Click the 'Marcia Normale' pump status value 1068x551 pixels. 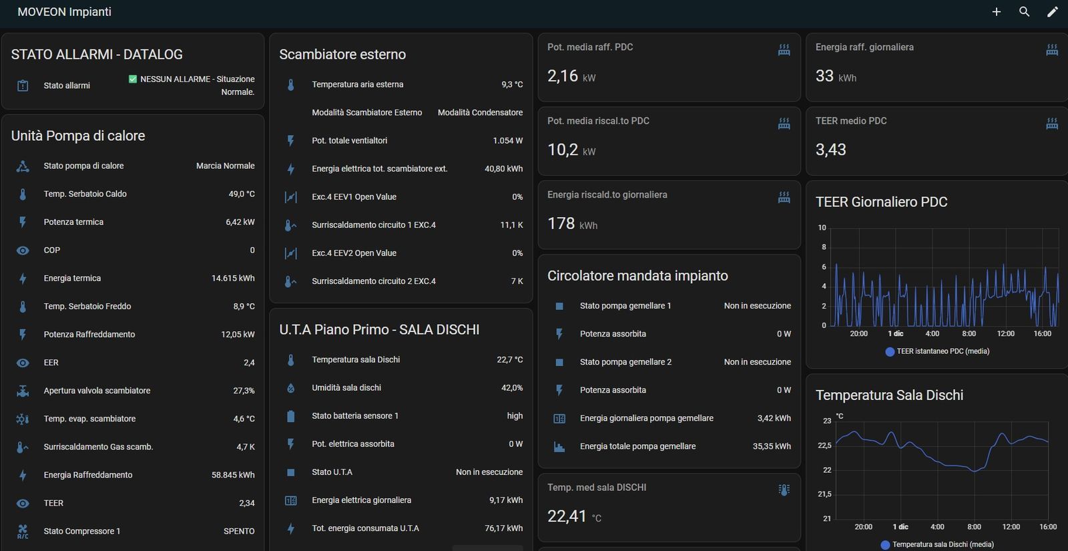tap(226, 166)
